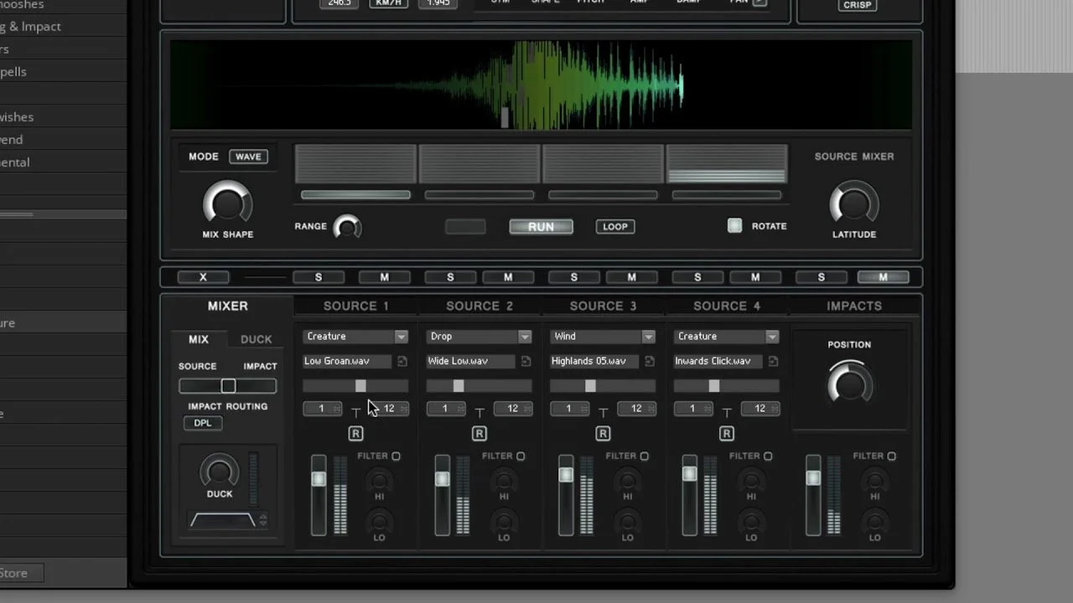
Task: Click the T link icon in Source 1
Action: click(x=355, y=412)
